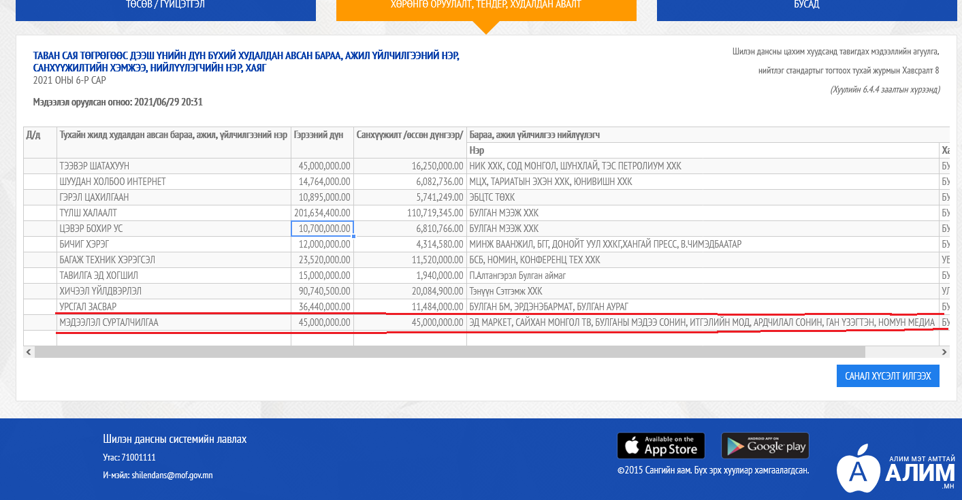
Task: Select the ТҮЛШ ХАЛААЛТ cell
Action: point(174,213)
